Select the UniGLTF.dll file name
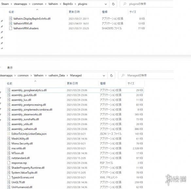Image resolution: width=191 pixels, height=189 pixels. pos(18,182)
